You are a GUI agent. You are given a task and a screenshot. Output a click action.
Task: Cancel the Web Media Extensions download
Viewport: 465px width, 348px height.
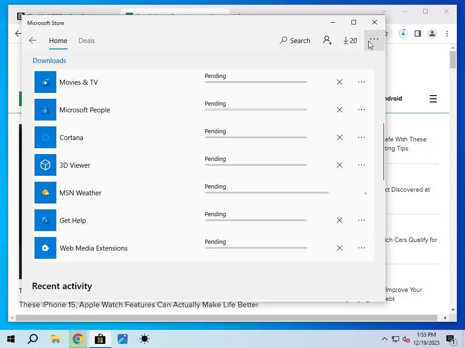coord(340,248)
